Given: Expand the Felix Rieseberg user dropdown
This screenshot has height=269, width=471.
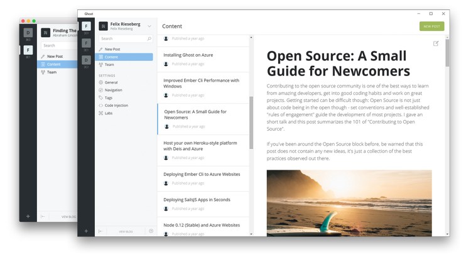Looking at the screenshot, I should pyautogui.click(x=149, y=26).
